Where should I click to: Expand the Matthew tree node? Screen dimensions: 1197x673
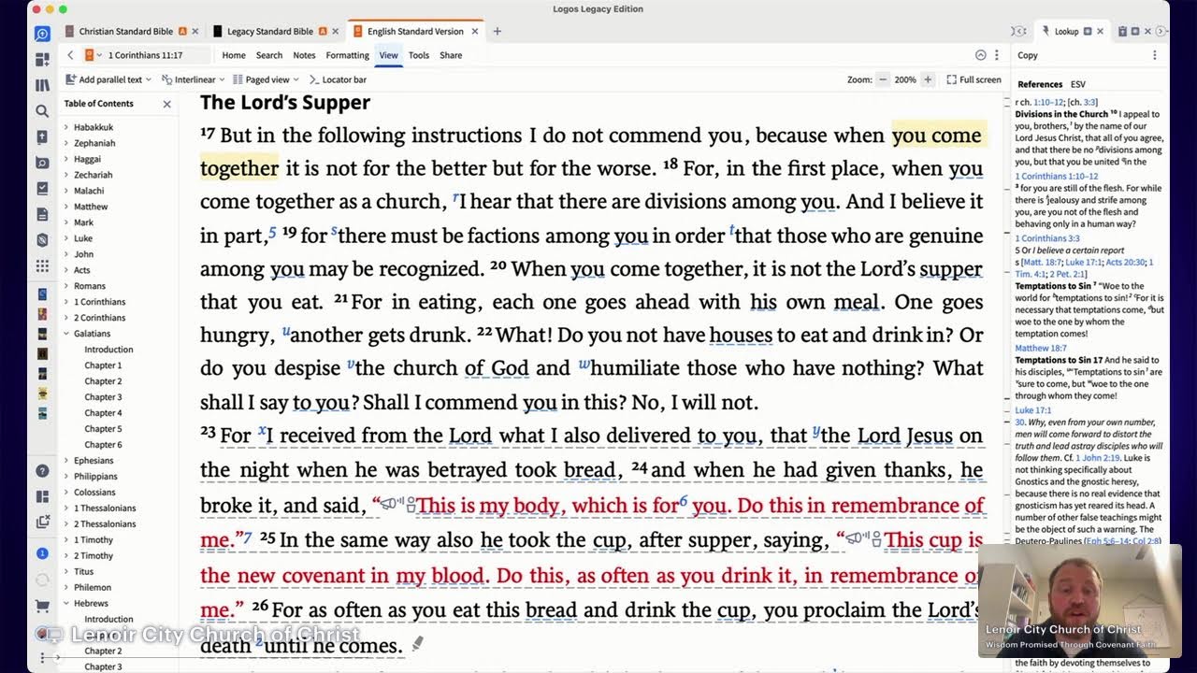pos(66,207)
